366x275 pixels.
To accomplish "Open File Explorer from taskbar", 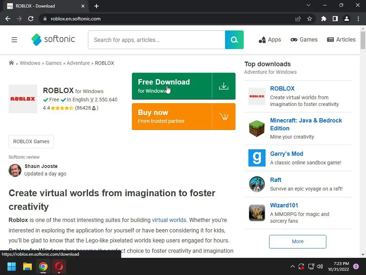I will coord(27,266).
